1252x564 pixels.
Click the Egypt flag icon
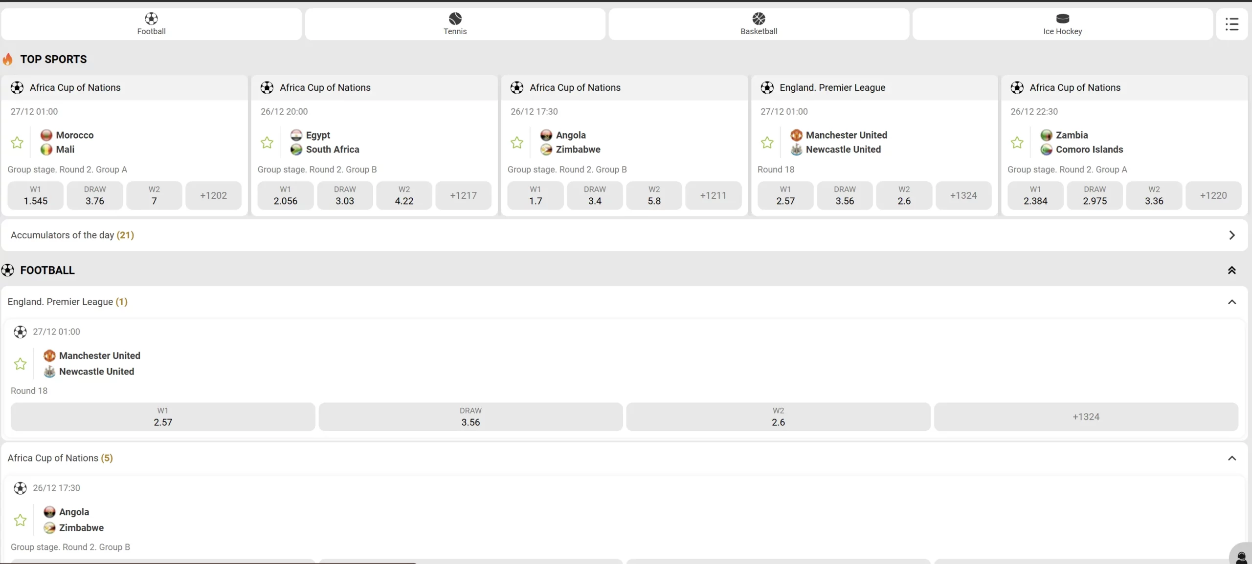point(296,135)
